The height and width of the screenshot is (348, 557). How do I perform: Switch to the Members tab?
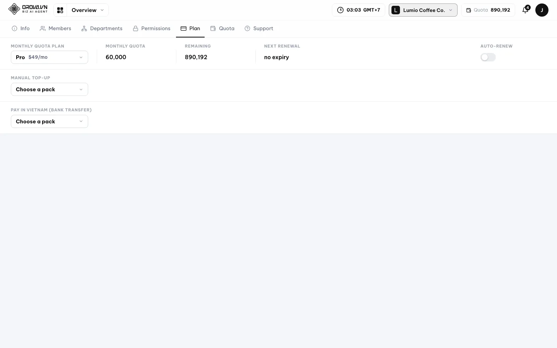point(55,29)
